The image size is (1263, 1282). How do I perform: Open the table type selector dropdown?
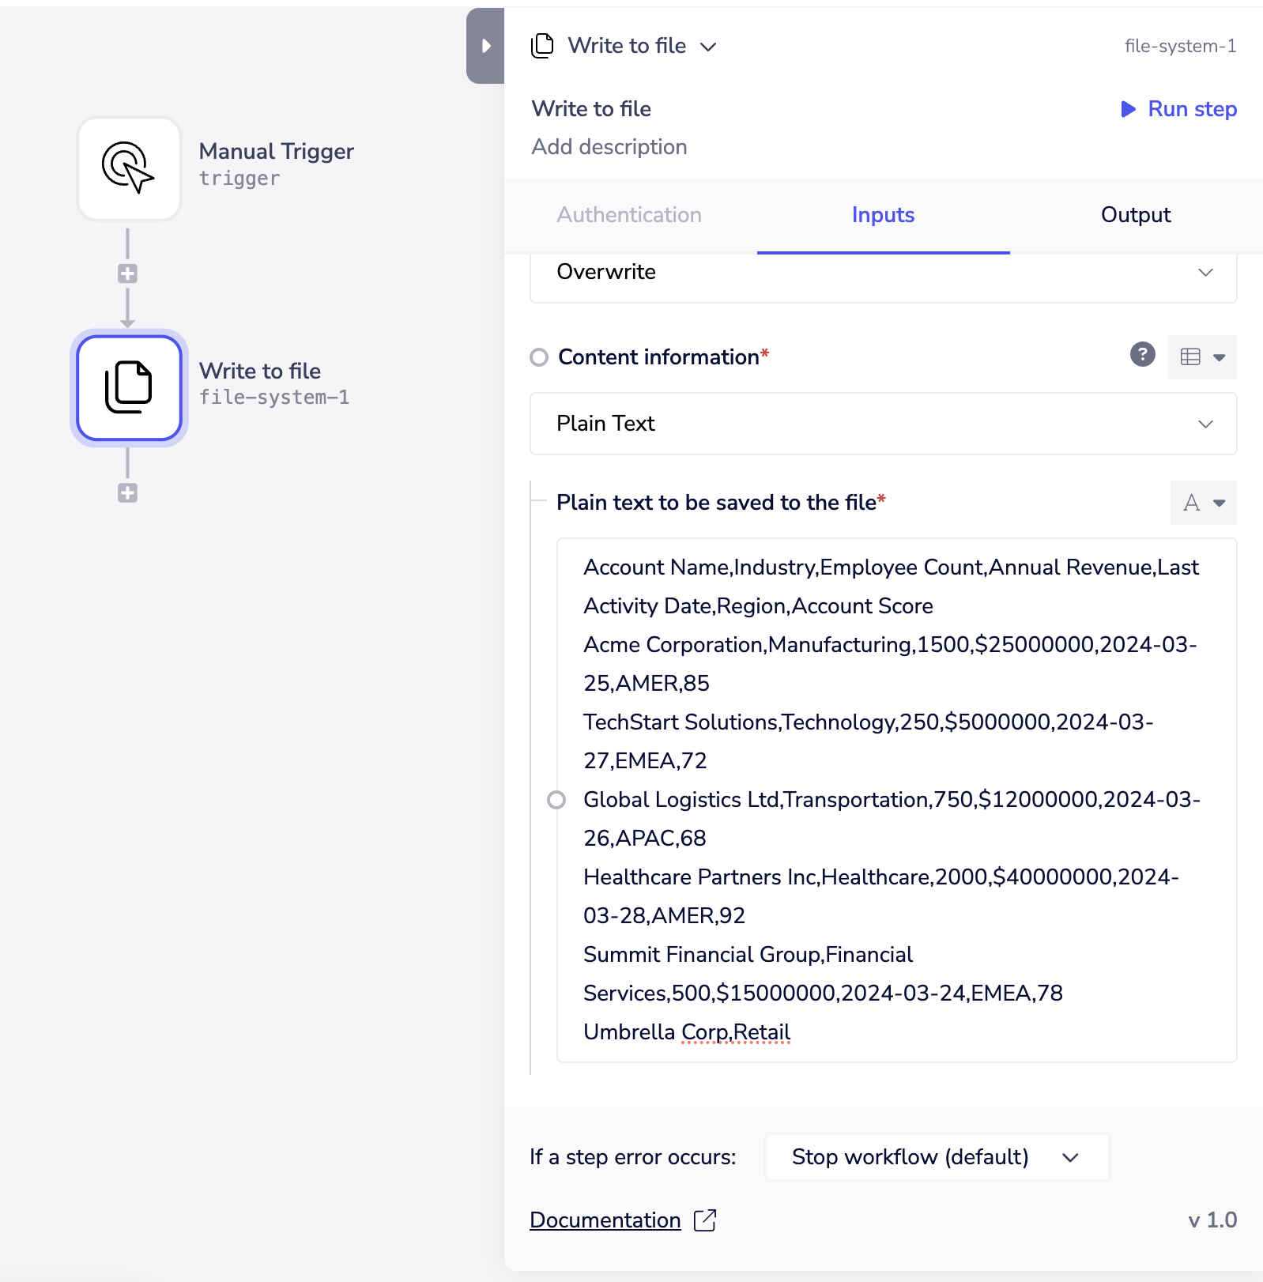point(1202,357)
